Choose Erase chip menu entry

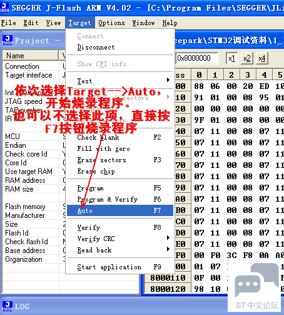tap(120, 171)
